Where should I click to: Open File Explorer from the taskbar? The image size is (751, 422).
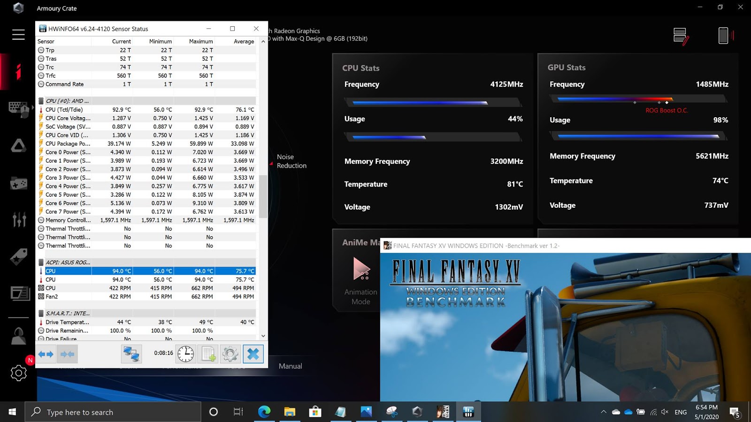(290, 412)
